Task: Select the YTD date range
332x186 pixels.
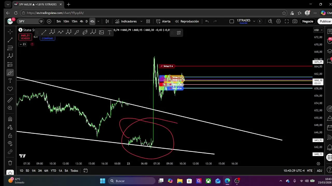Action: [53, 171]
